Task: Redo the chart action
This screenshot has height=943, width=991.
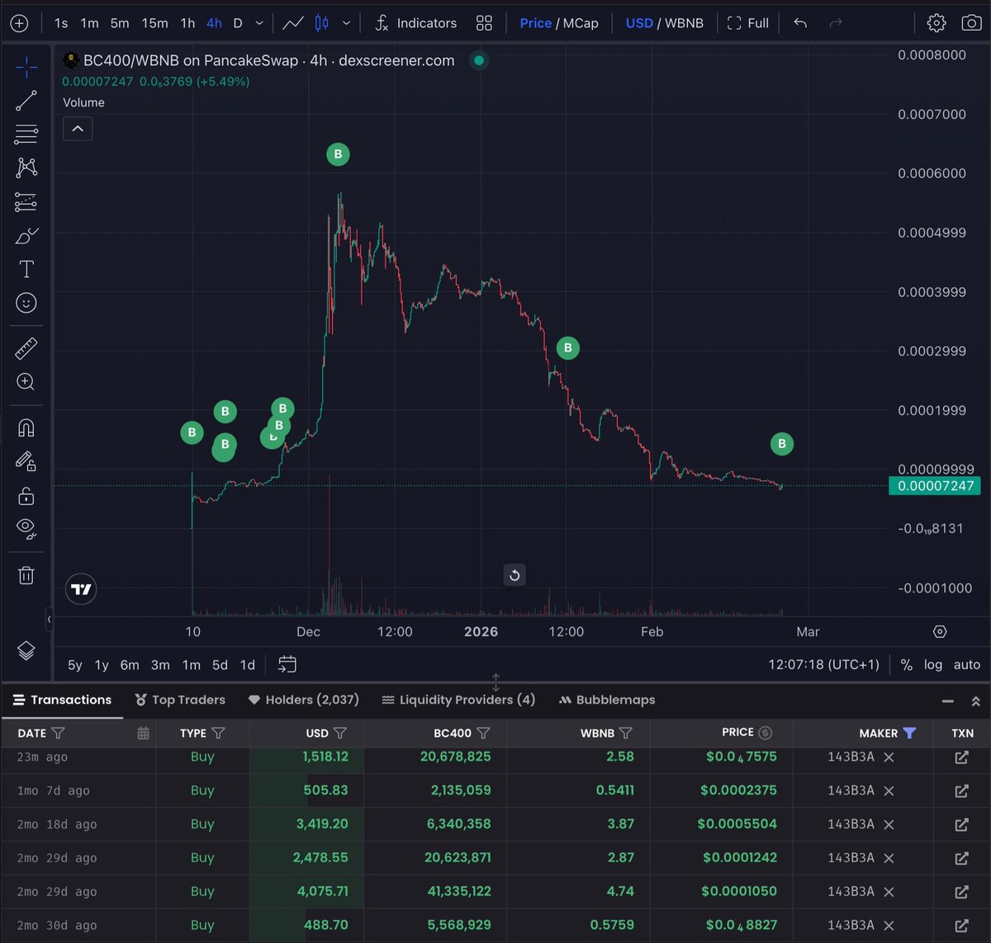Action: [x=836, y=23]
